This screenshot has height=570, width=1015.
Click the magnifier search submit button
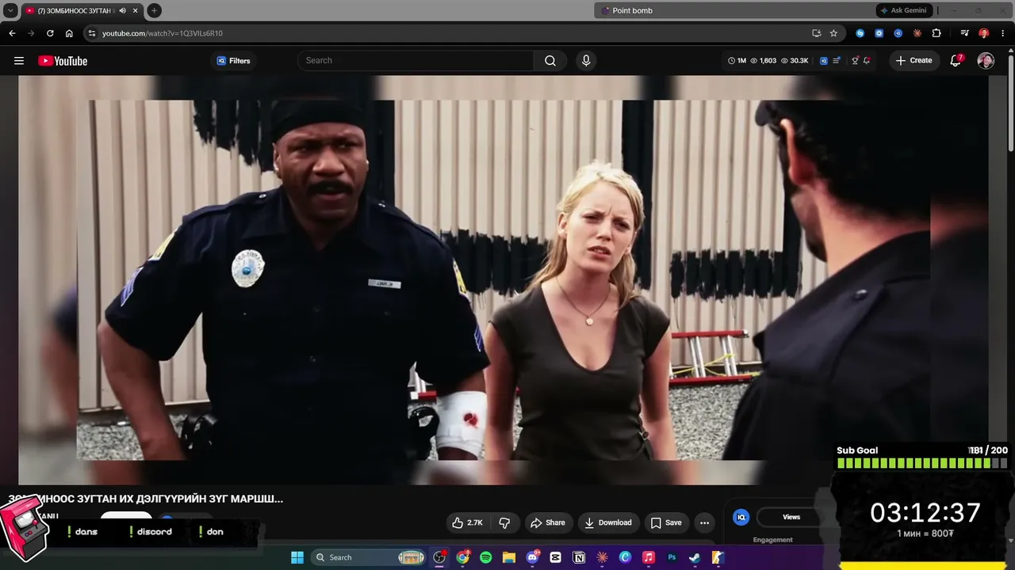pos(550,61)
